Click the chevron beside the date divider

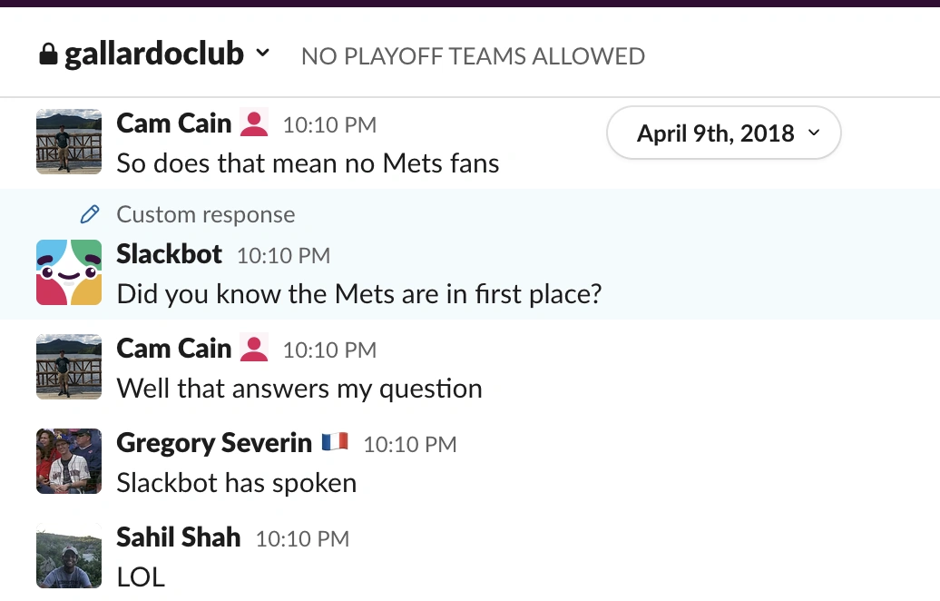click(x=814, y=133)
